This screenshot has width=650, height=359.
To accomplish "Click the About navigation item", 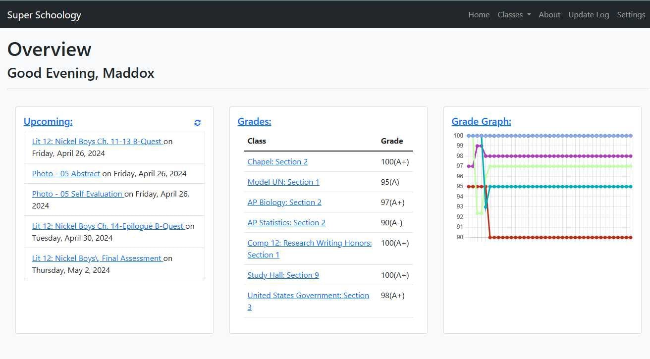I will [x=549, y=14].
